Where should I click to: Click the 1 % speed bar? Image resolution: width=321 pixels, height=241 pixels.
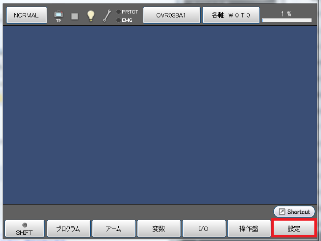pos(286,20)
